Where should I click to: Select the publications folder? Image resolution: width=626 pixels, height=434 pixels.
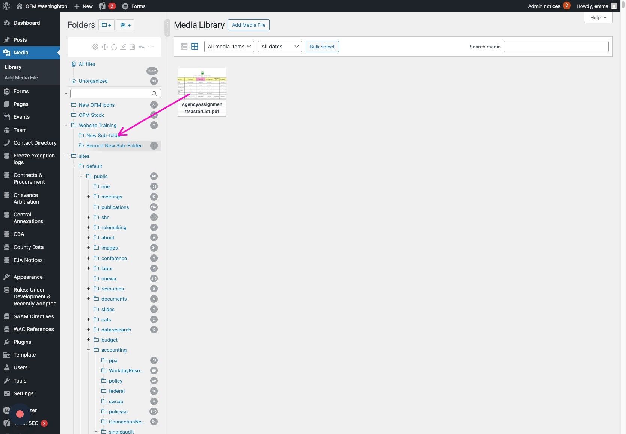click(115, 207)
